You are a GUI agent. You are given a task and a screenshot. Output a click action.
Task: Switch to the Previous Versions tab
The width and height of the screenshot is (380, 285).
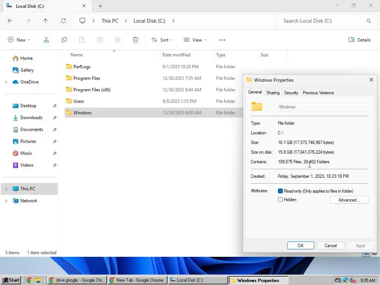click(318, 92)
